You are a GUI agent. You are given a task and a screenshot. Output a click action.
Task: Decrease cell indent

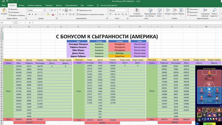click(x=70, y=14)
